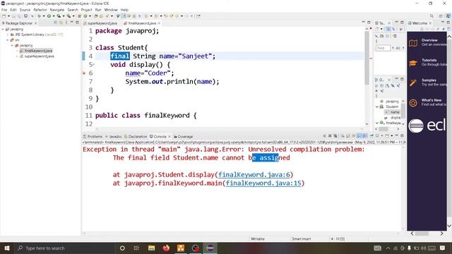
Task: Open the Run button dropdown arrow
Action: tap(54, 16)
